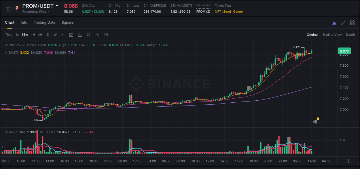Open the Info tab
The image size is (360, 169).
click(x=24, y=22)
